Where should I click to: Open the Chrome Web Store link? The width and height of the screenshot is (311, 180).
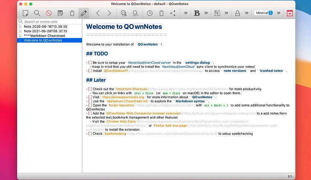(121, 122)
